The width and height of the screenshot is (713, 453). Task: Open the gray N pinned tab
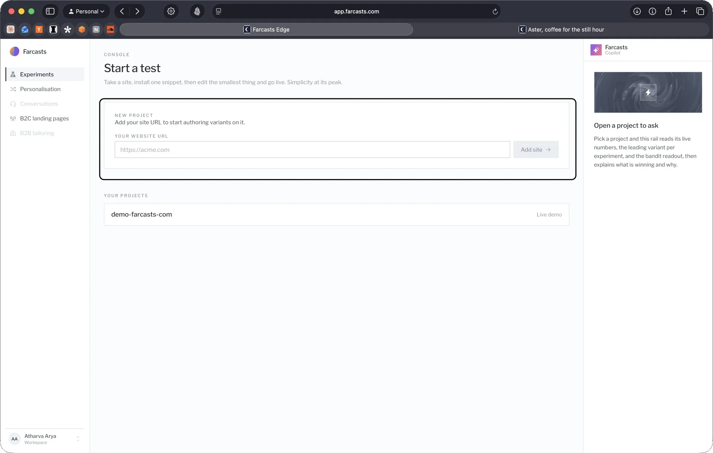click(x=96, y=30)
